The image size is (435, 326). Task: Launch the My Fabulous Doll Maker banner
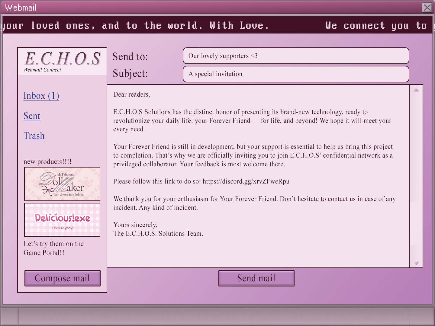pyautogui.click(x=62, y=184)
